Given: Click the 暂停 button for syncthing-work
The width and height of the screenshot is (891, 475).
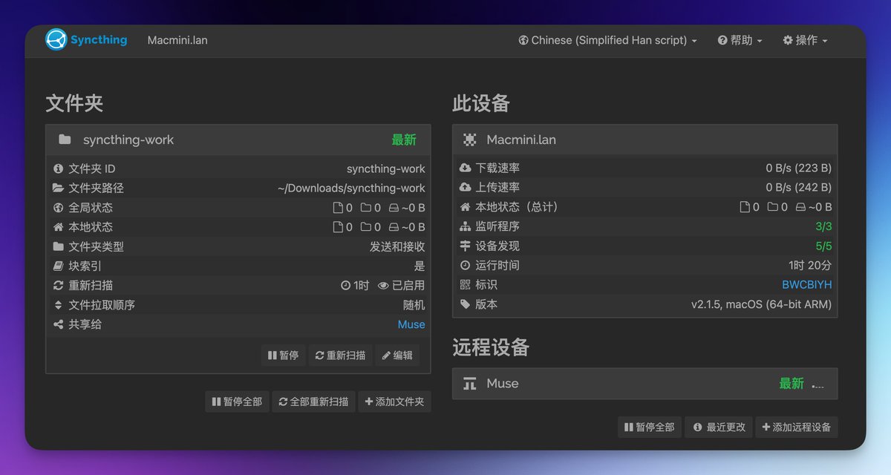Looking at the screenshot, I should [283, 356].
